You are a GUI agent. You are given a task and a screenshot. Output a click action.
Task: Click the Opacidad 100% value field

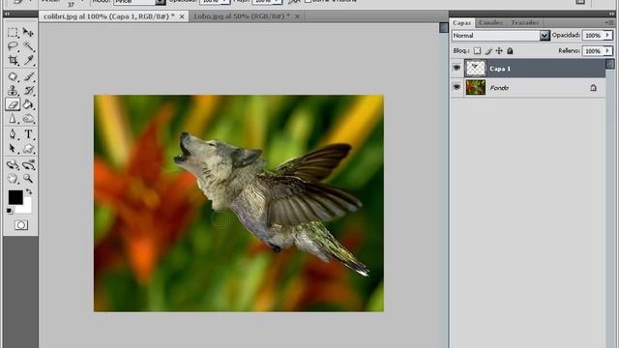tap(593, 36)
